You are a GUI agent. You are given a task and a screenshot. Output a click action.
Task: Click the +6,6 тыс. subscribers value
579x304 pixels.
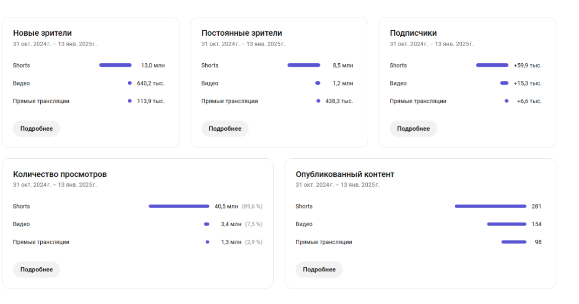tap(529, 100)
